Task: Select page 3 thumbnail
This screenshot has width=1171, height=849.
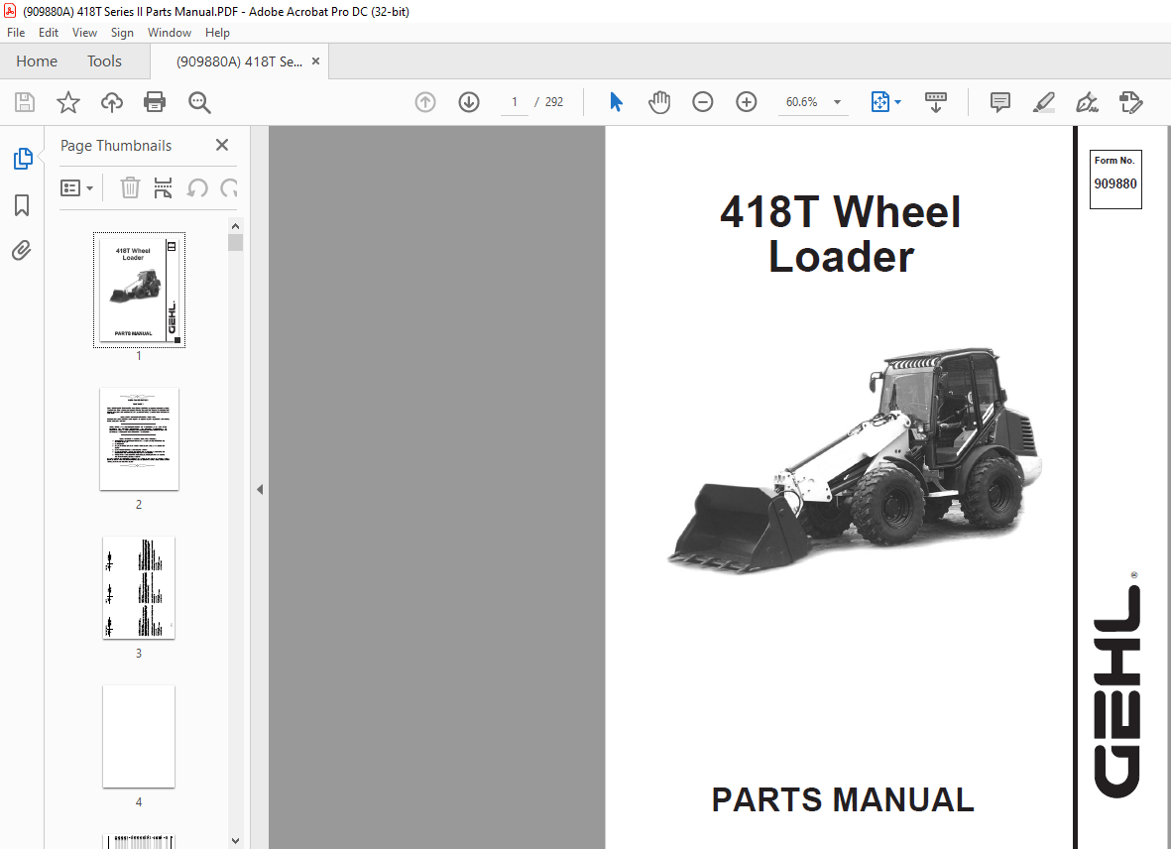Action: click(x=139, y=587)
